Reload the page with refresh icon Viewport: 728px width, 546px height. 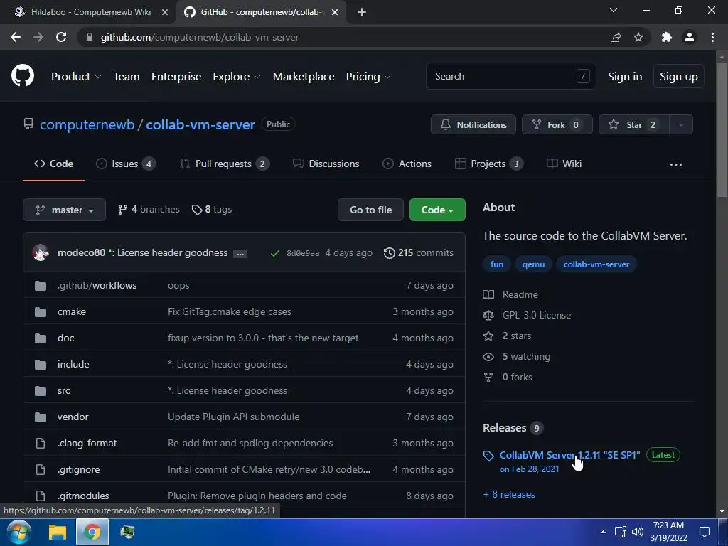(x=61, y=37)
